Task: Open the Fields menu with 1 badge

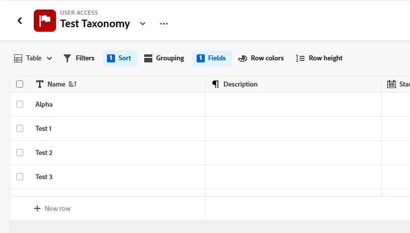Action: pos(212,58)
